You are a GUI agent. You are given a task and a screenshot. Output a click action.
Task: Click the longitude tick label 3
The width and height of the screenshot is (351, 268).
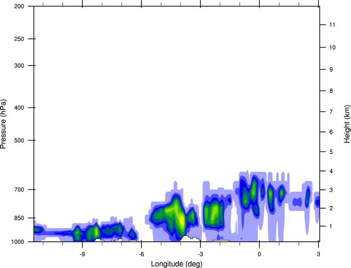tap(318, 254)
